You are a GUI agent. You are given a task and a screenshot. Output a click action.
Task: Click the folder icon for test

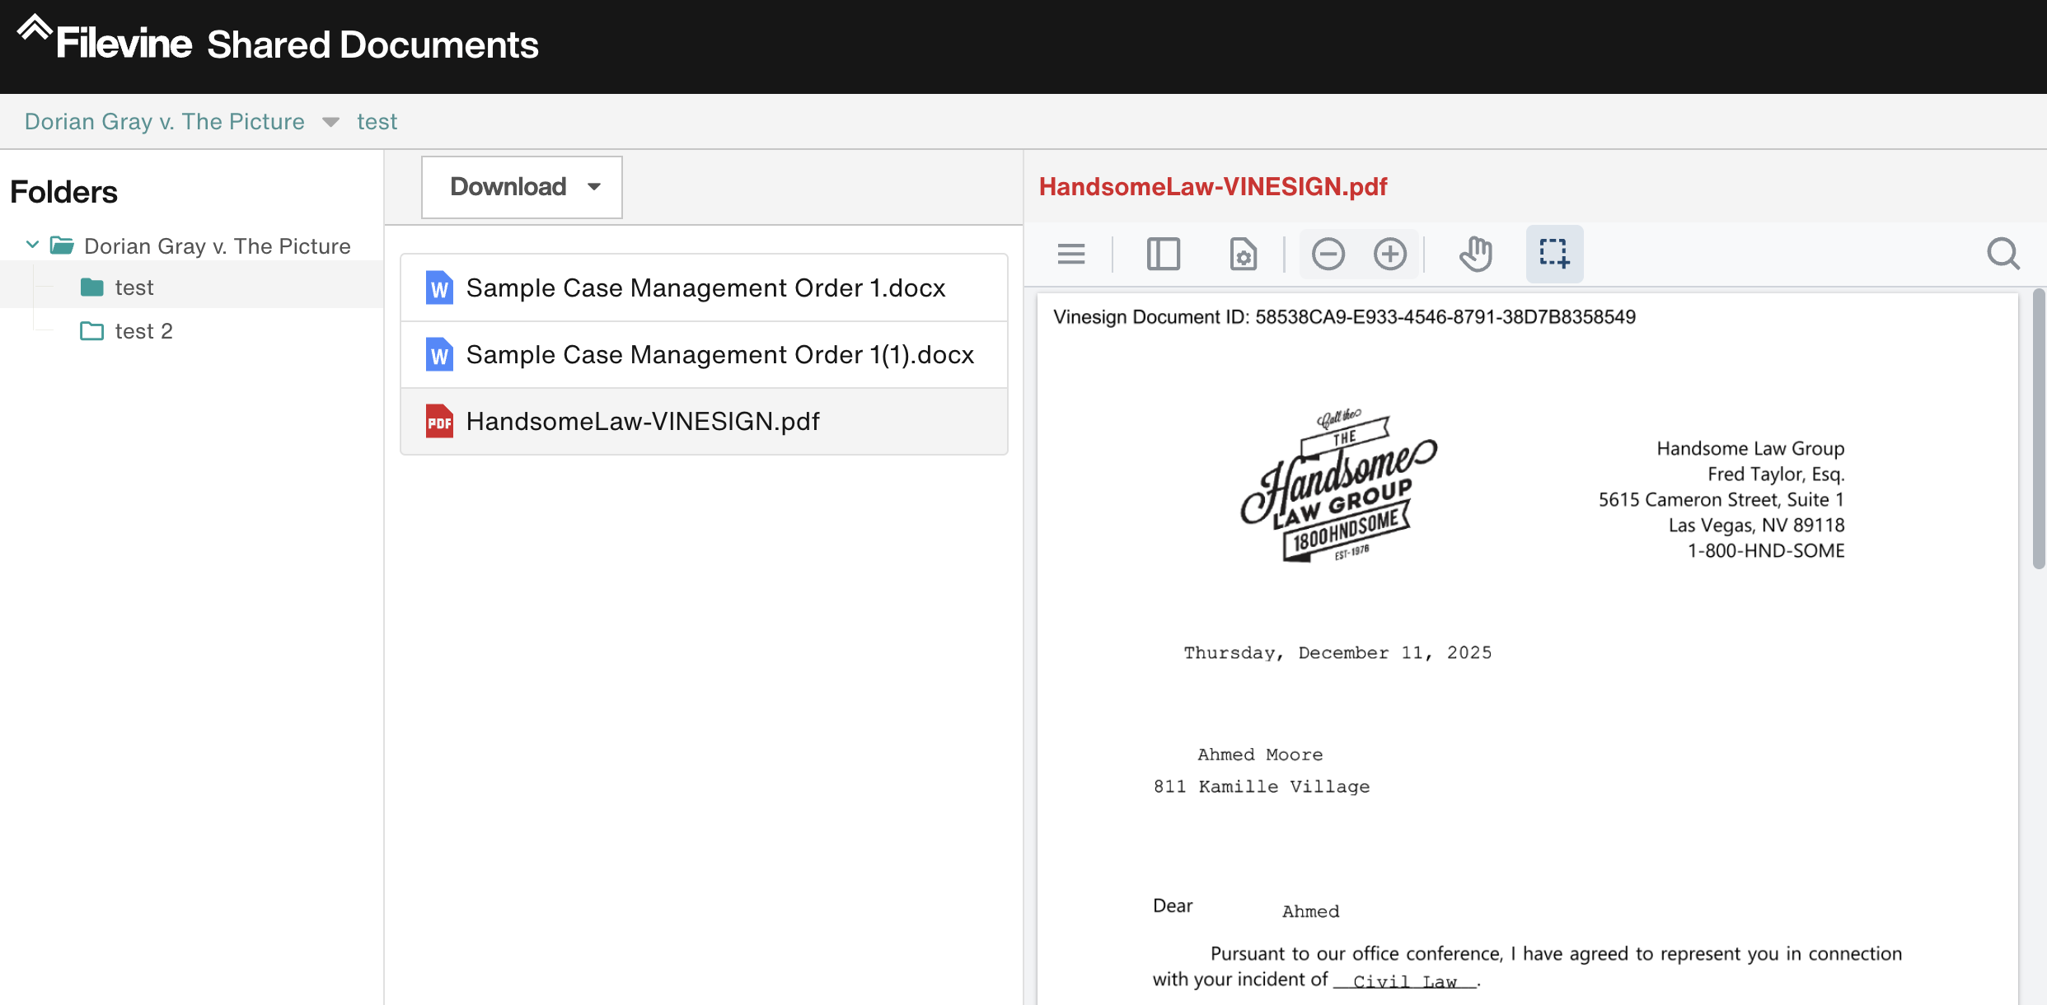point(92,287)
